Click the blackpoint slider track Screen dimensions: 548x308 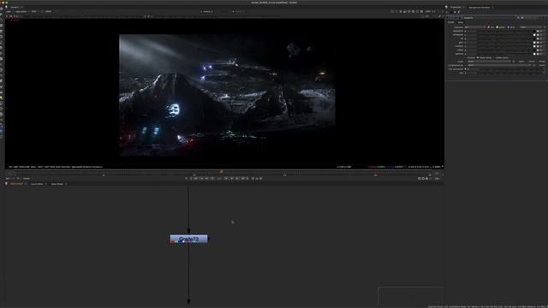(x=504, y=31)
